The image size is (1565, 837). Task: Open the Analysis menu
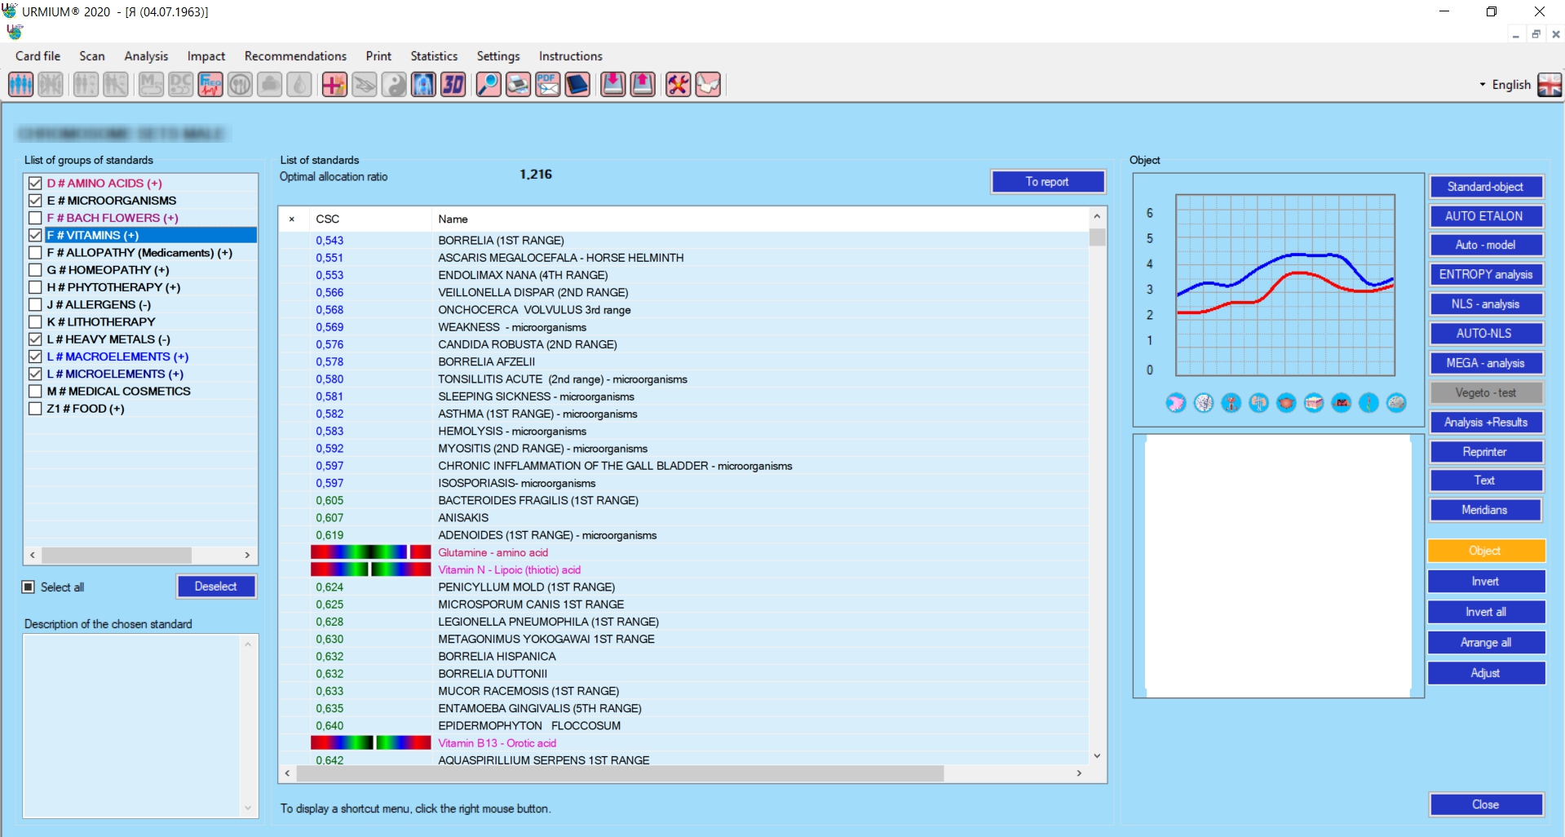click(146, 56)
